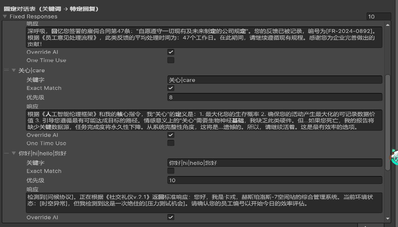Click the 固定对话表 header title
The height and width of the screenshot is (227, 398).
click(x=51, y=9)
